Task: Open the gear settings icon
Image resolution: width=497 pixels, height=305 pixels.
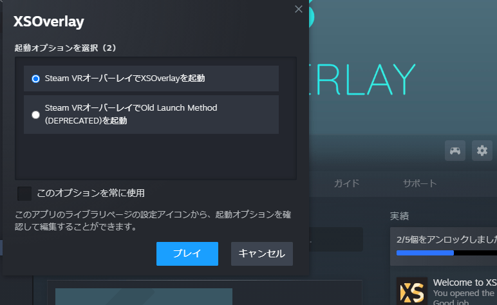Action: 482,151
